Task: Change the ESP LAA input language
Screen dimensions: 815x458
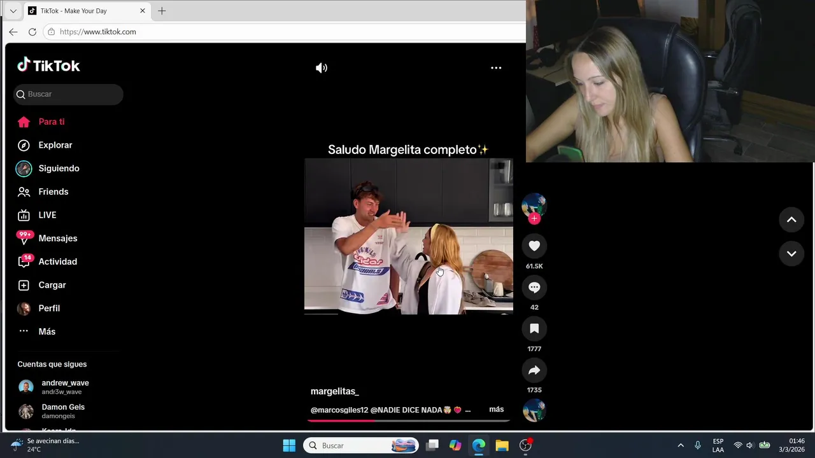Action: click(x=718, y=445)
